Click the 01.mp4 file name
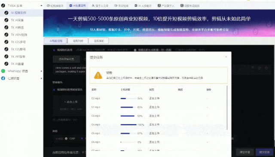 (95, 107)
